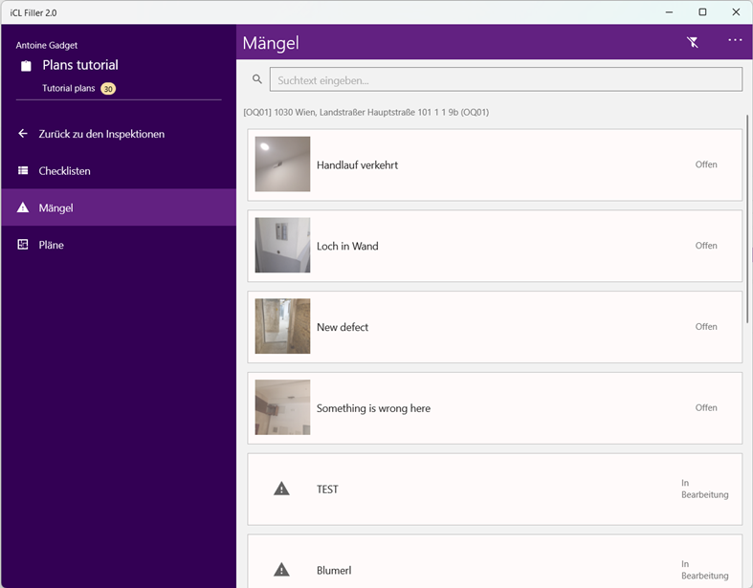The width and height of the screenshot is (753, 588).
Task: Open the Handlauf verkehrt photo thumbnail
Action: (x=282, y=164)
